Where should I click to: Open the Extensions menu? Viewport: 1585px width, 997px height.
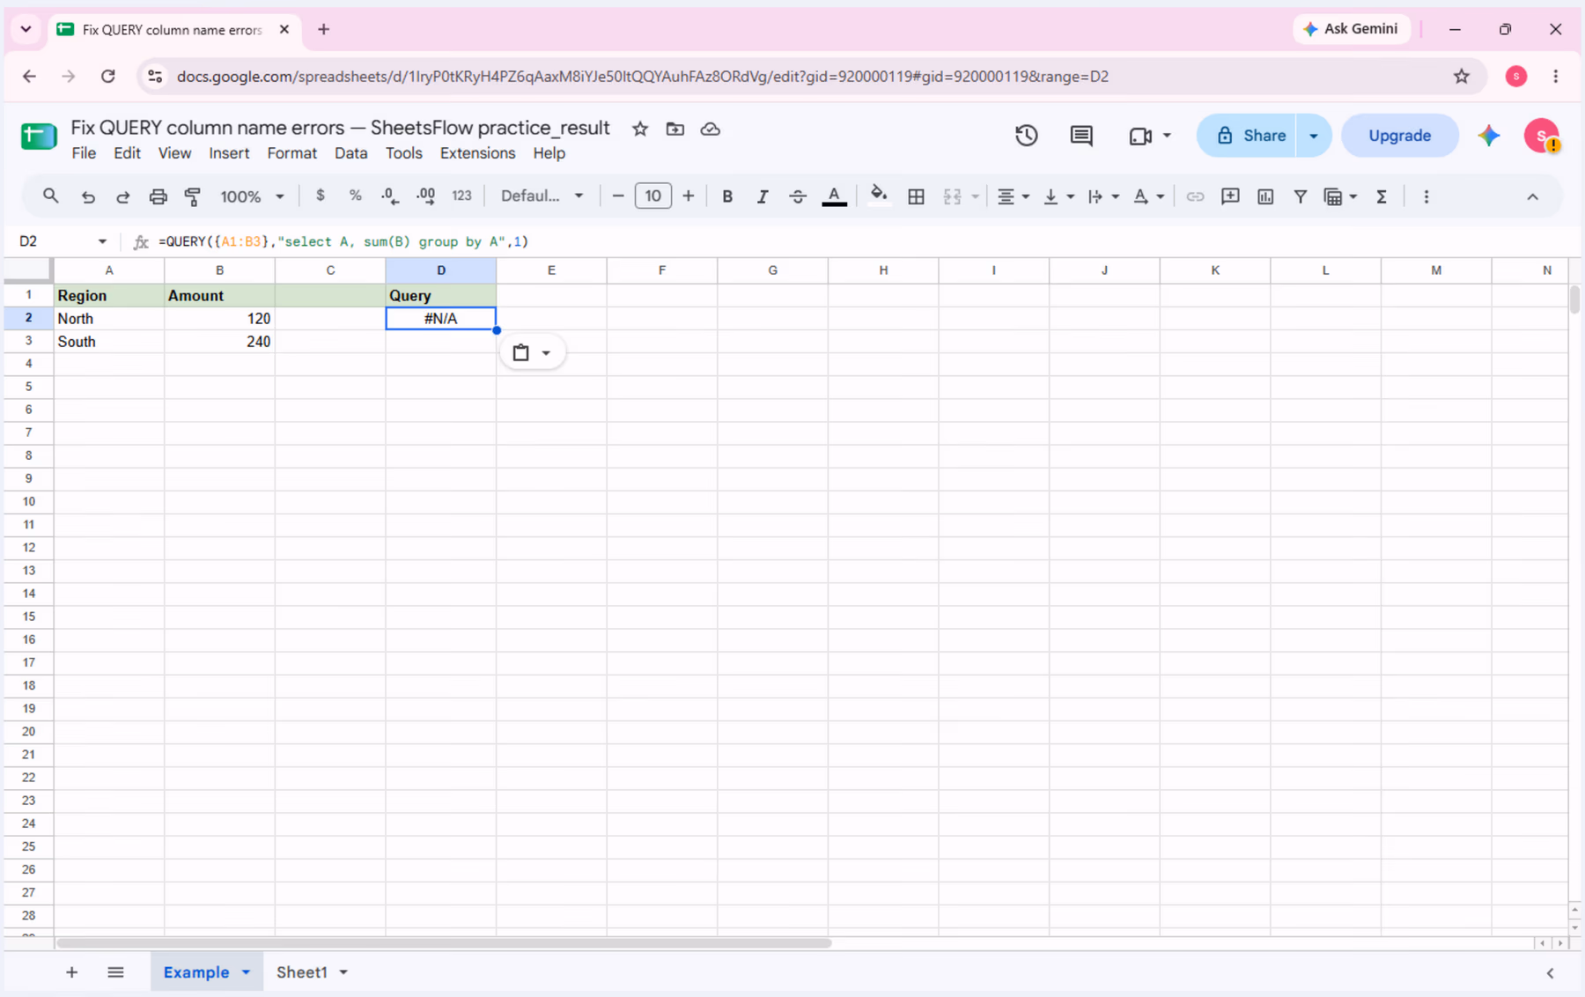click(x=477, y=153)
